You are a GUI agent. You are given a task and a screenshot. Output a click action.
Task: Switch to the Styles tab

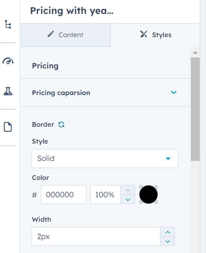(x=155, y=35)
